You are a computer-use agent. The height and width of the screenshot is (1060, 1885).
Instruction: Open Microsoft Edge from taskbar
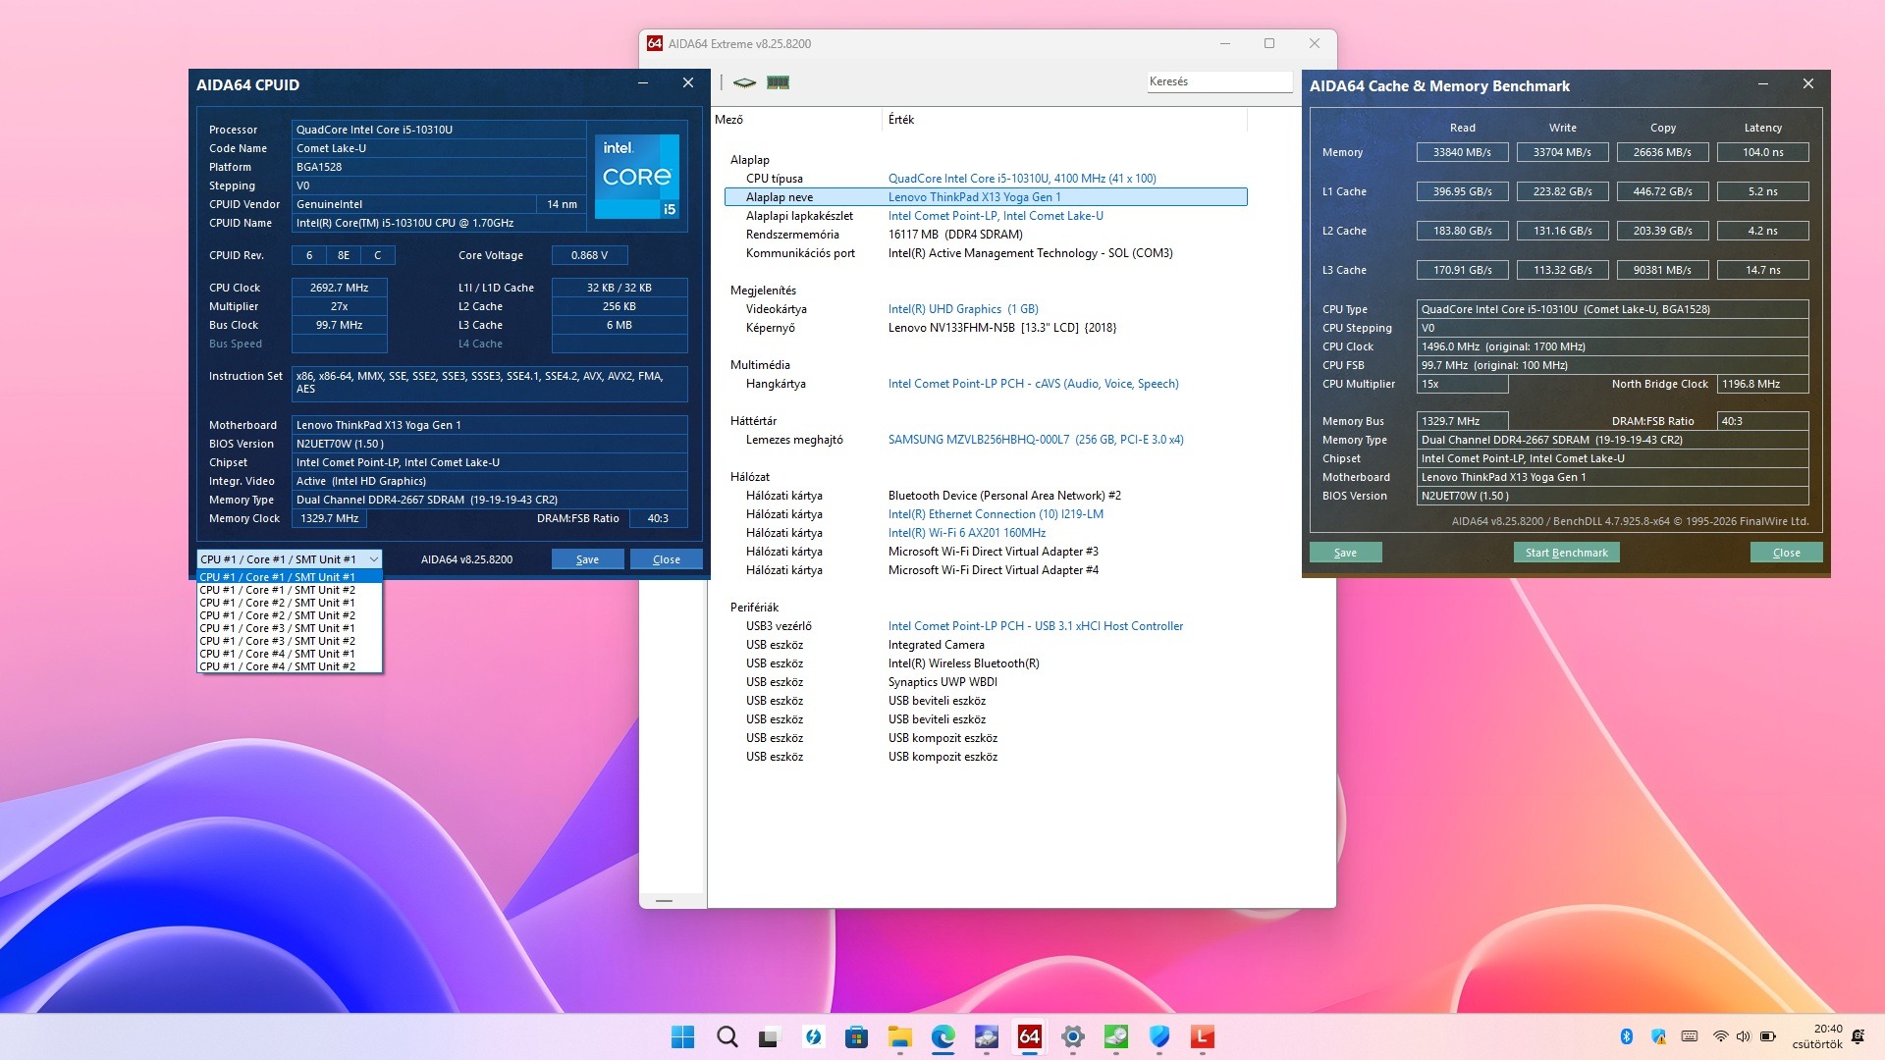(x=942, y=1036)
